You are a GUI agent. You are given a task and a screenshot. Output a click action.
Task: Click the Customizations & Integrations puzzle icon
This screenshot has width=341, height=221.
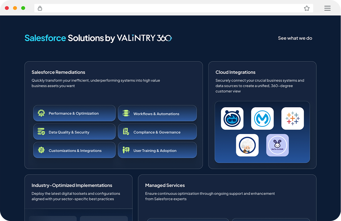[x=41, y=150]
